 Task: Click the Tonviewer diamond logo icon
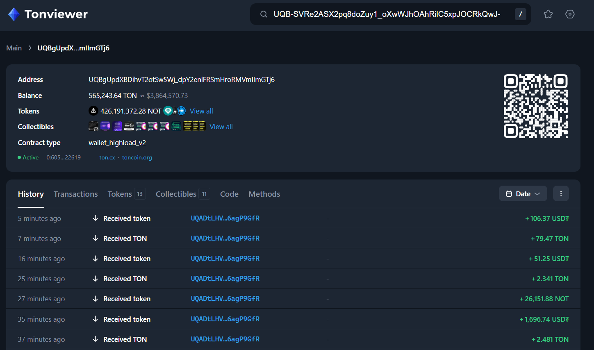pyautogui.click(x=14, y=14)
